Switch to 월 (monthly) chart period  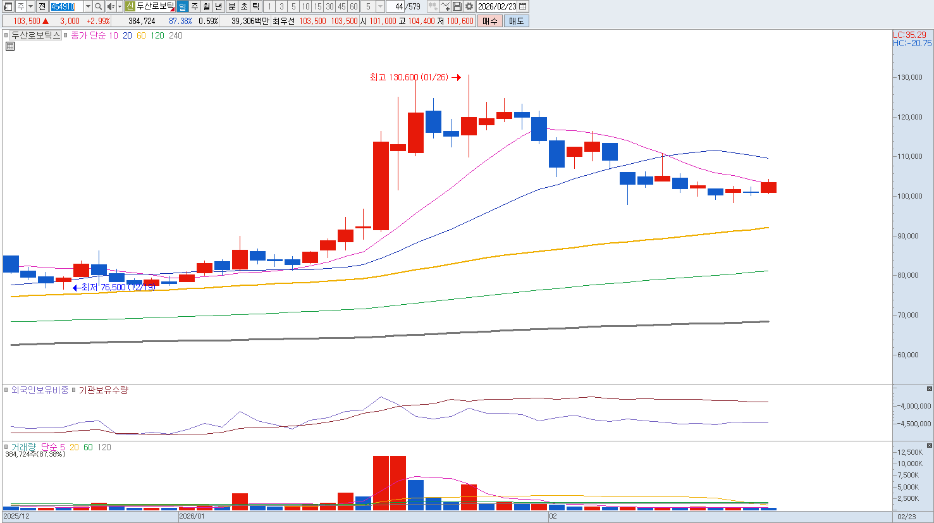click(x=207, y=6)
